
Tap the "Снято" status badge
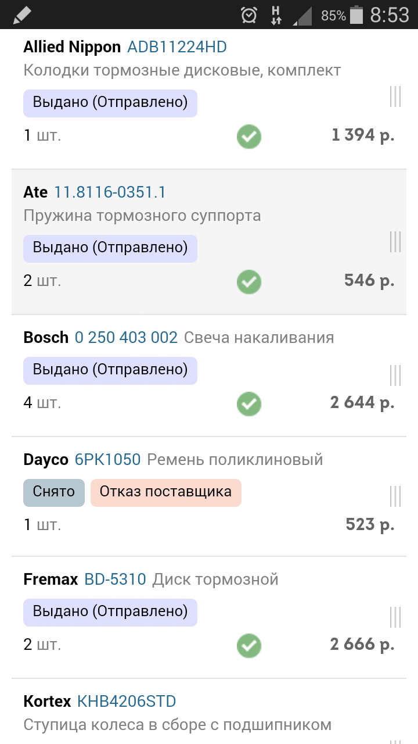[54, 492]
